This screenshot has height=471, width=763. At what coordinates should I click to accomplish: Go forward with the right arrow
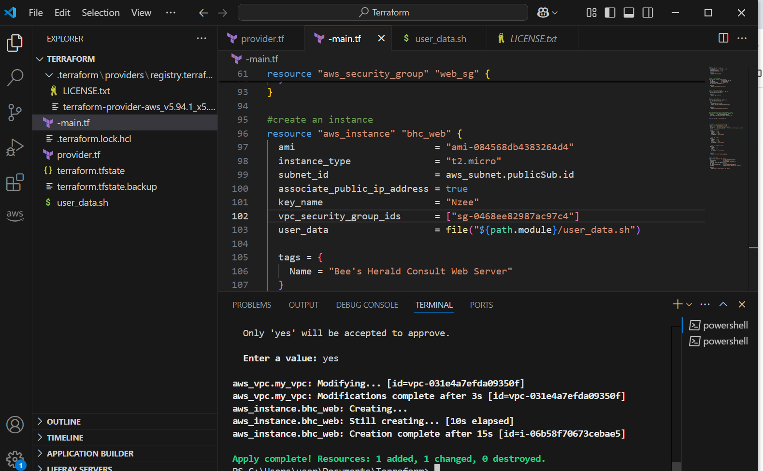coord(222,13)
